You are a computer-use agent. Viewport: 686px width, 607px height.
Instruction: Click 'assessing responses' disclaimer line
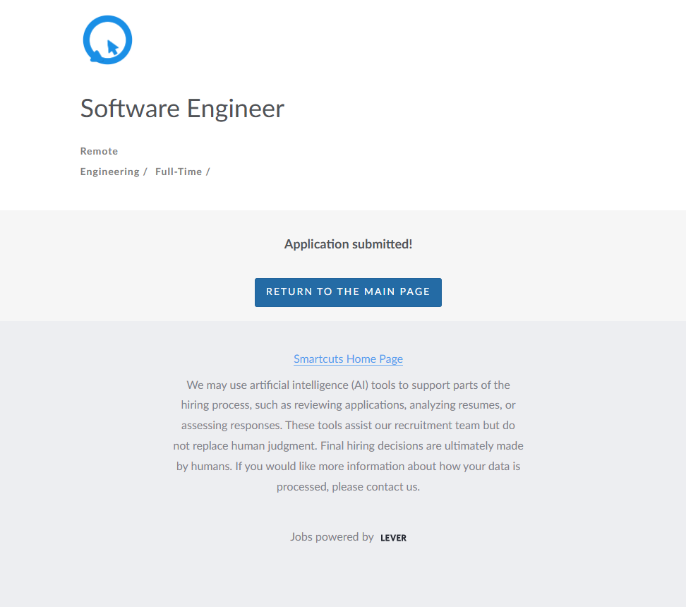348,426
